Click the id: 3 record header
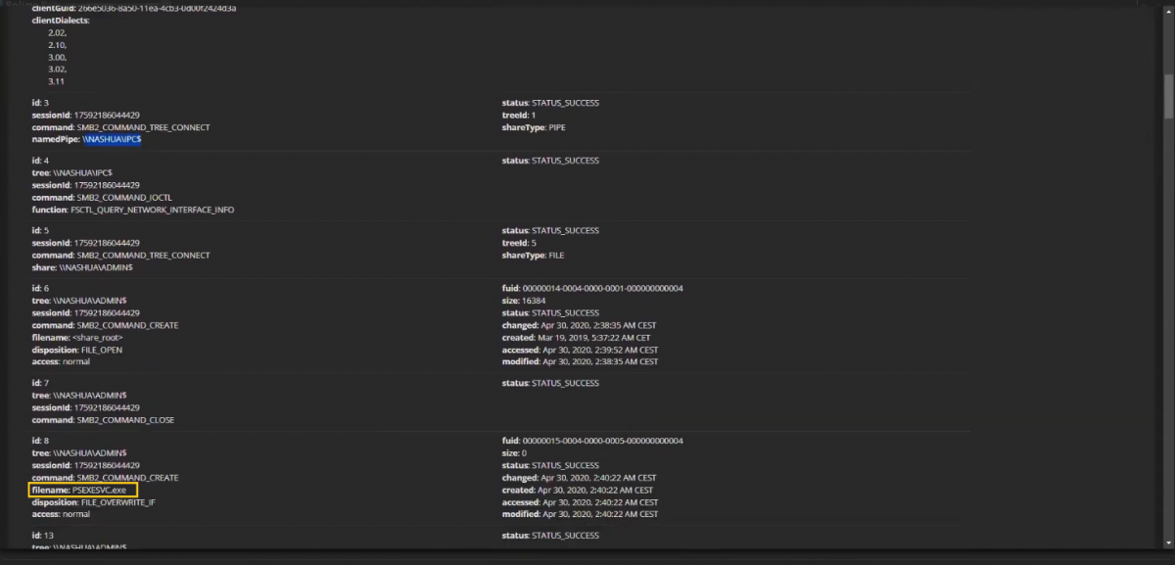Viewport: 1175px width, 565px height. [x=40, y=103]
